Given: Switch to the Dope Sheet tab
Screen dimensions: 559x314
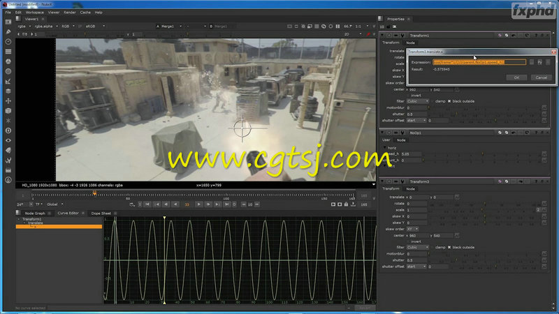Looking at the screenshot, I should pyautogui.click(x=101, y=214).
